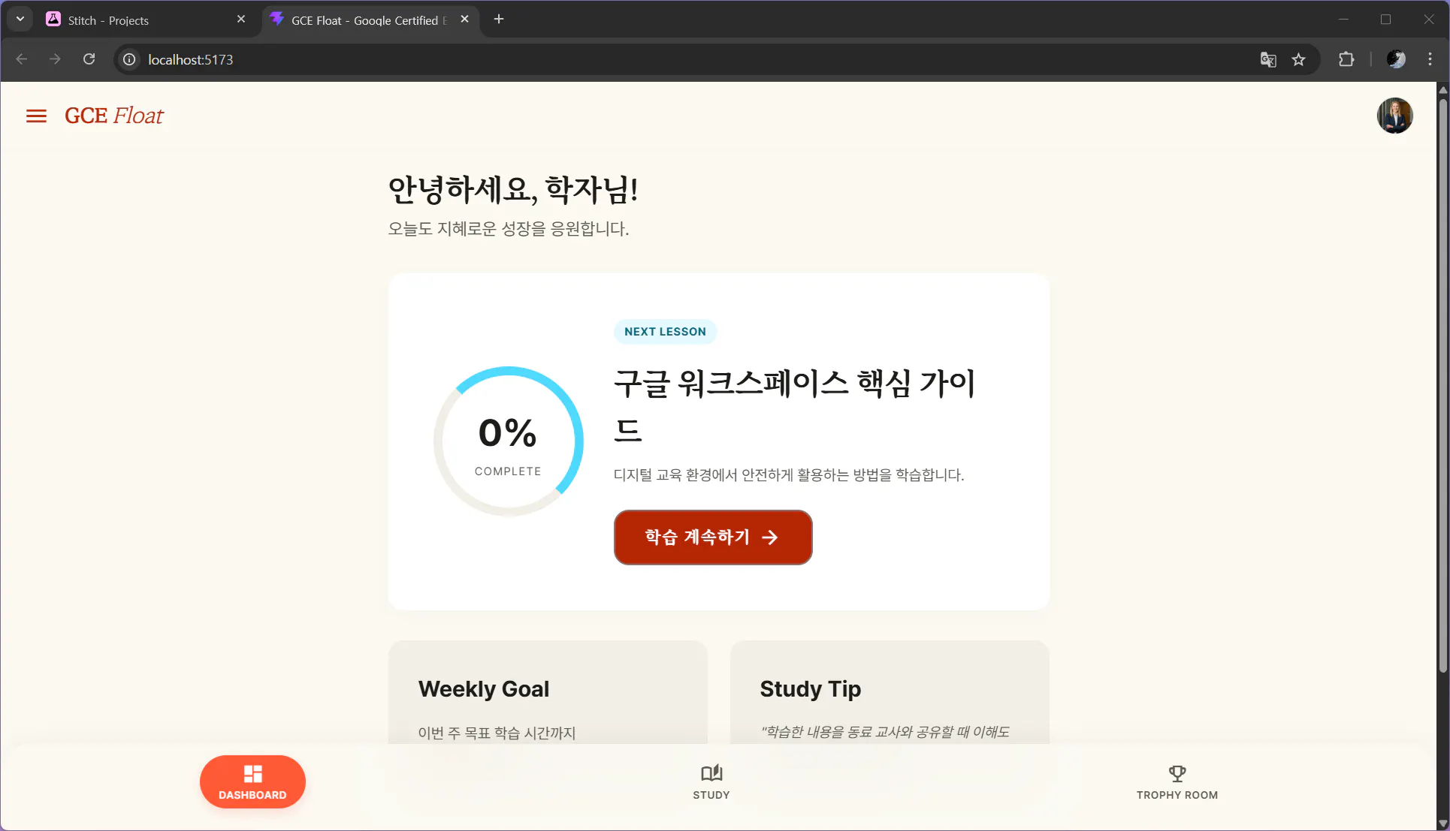Switch to the Study tab

[711, 781]
